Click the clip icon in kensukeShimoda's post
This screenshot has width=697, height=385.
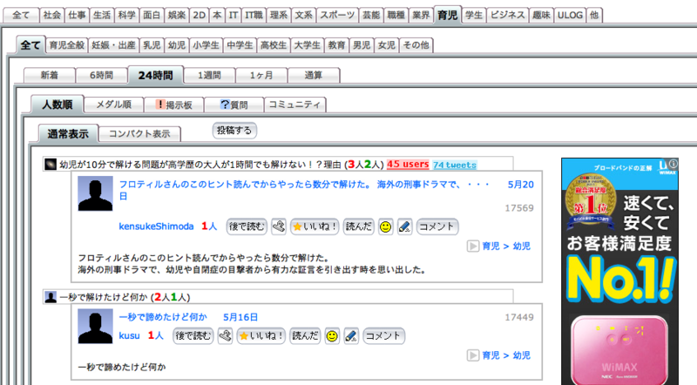click(x=279, y=226)
